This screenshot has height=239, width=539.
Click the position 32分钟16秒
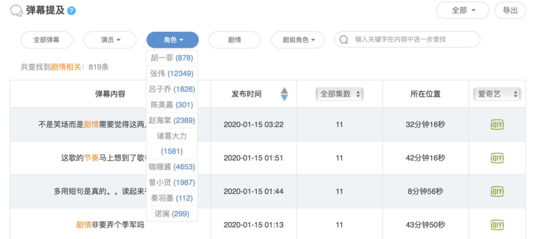[x=425, y=124]
